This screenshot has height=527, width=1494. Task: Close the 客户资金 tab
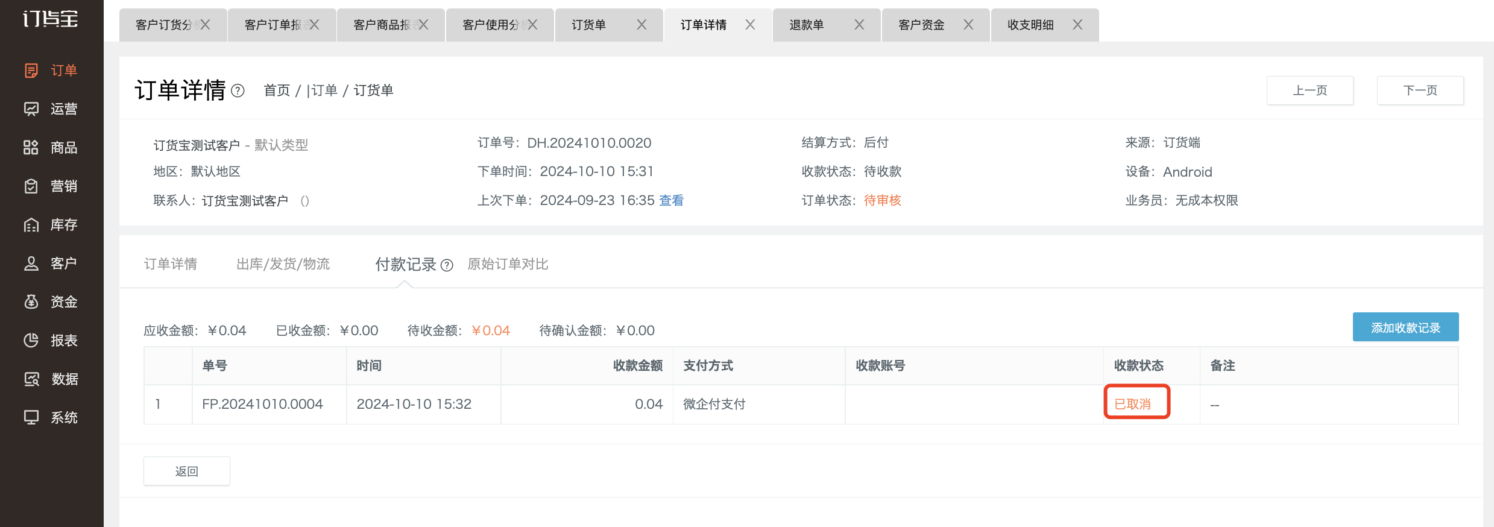coord(969,25)
